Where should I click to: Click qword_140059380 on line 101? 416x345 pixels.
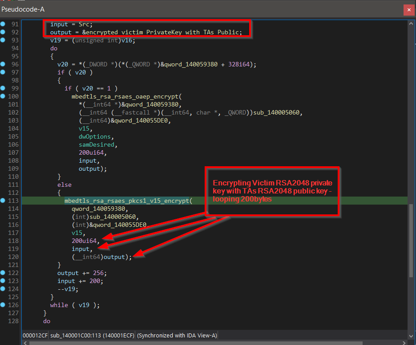point(152,104)
